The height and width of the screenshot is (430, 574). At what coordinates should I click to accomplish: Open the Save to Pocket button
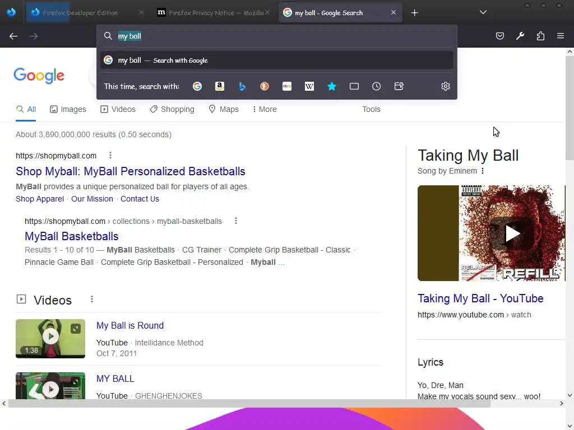[x=499, y=36]
